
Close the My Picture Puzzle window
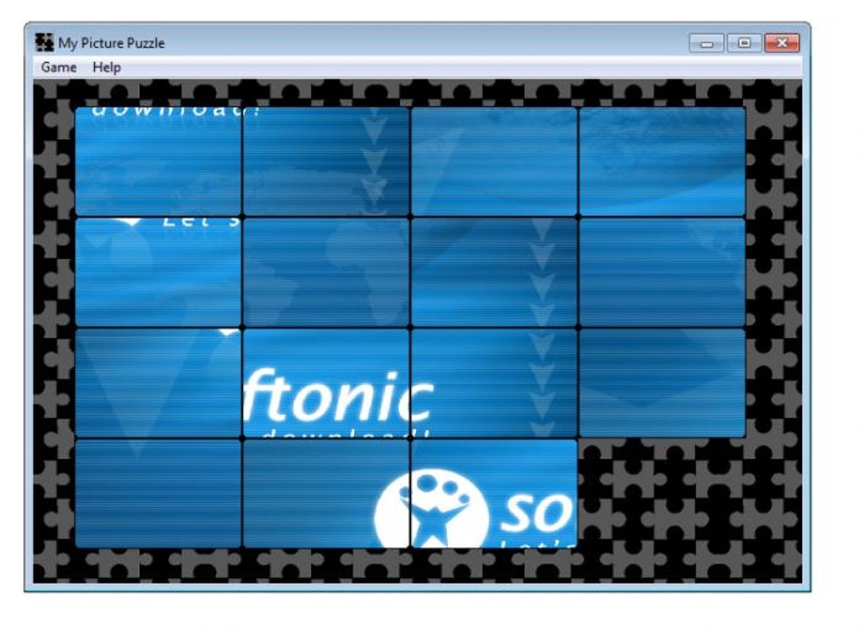782,43
